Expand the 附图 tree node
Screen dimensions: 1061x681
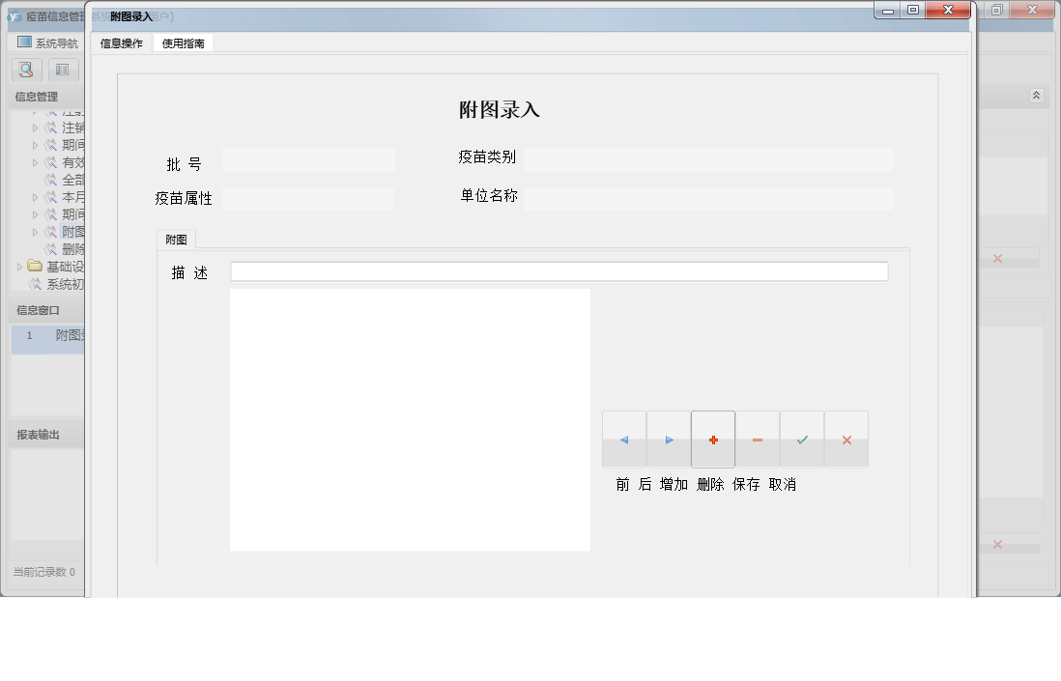pos(35,232)
